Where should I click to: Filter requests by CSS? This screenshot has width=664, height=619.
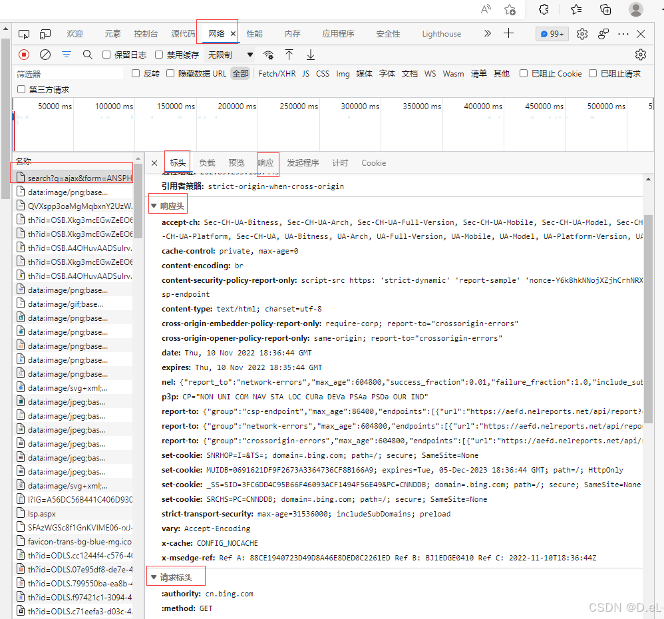pos(323,74)
